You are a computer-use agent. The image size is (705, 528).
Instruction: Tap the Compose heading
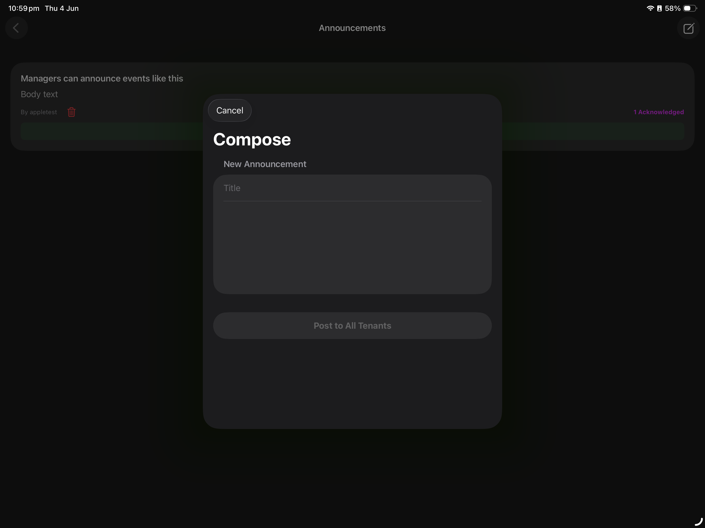252,139
